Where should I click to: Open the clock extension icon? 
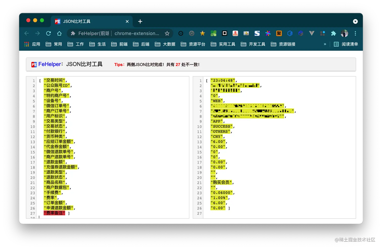pyautogui.click(x=181, y=33)
